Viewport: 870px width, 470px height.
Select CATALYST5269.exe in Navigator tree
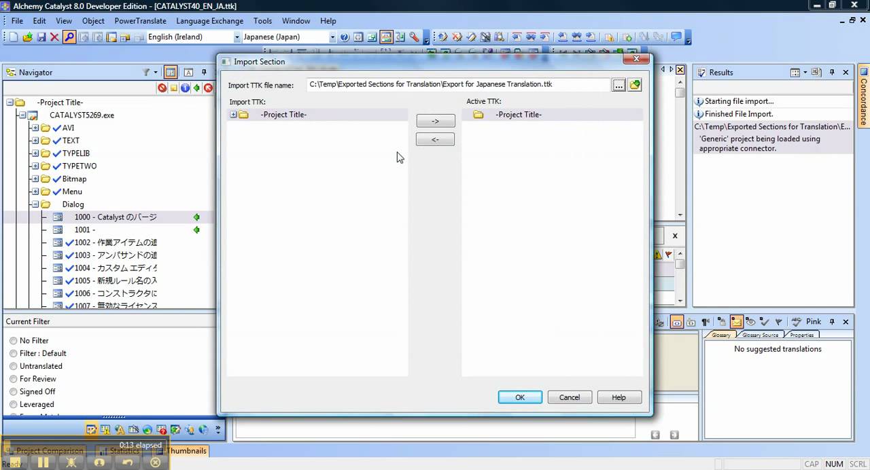(82, 115)
